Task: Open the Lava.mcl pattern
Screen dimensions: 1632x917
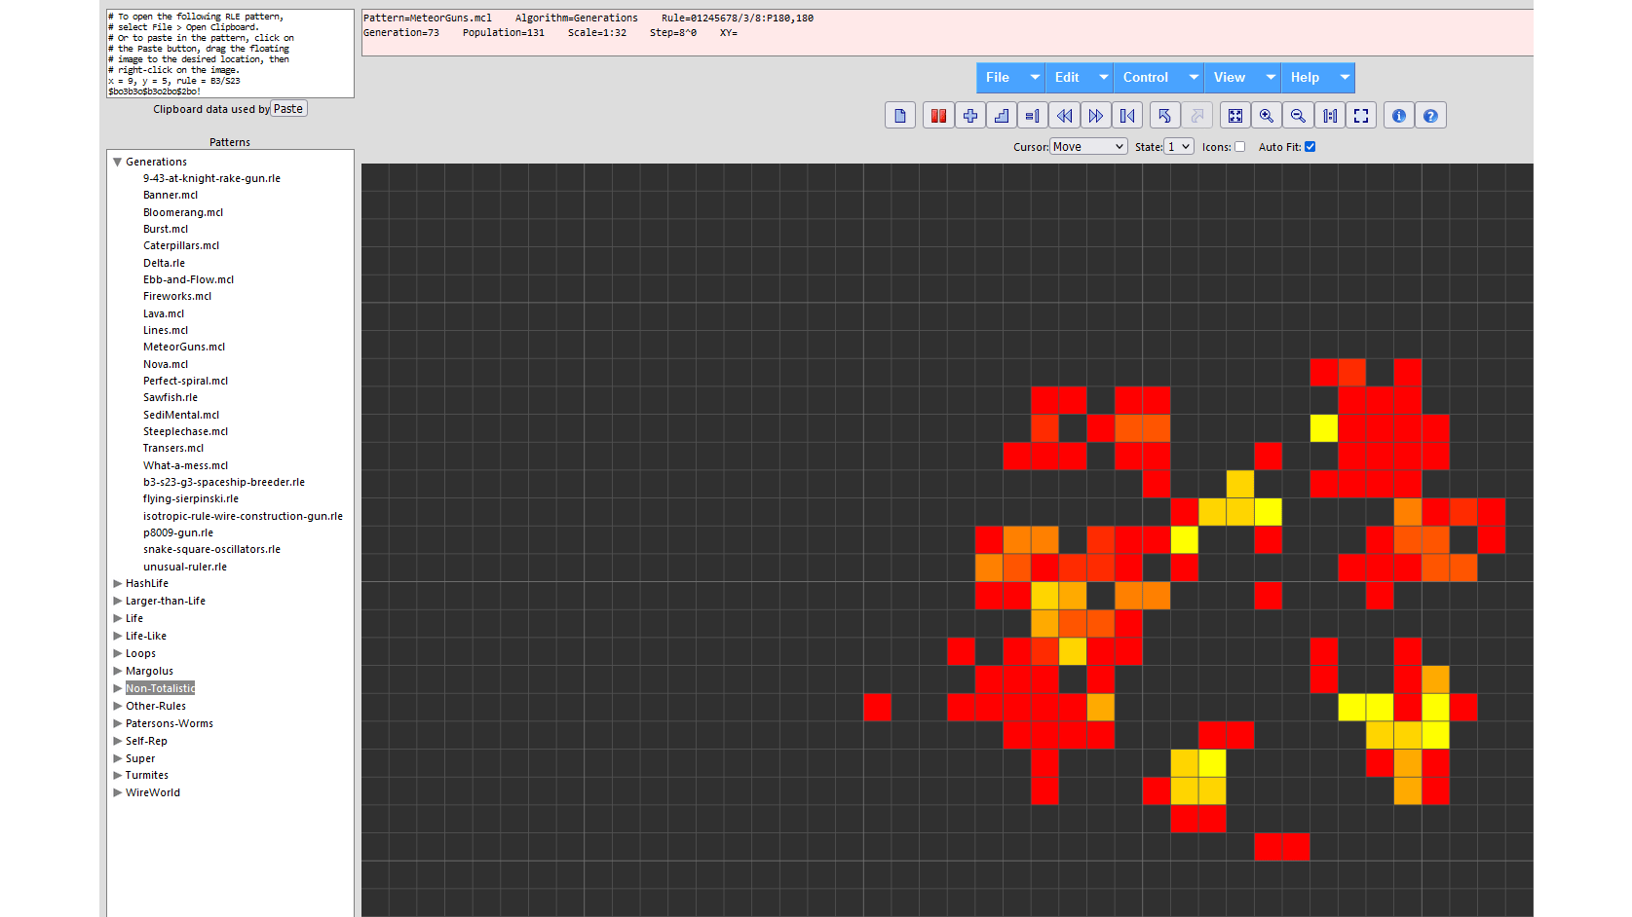Action: point(164,314)
